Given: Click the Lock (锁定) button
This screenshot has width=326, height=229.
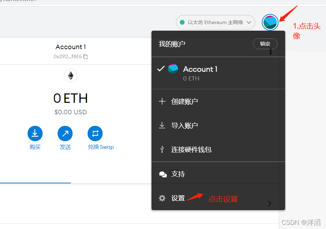Looking at the screenshot, I should pos(265,44).
